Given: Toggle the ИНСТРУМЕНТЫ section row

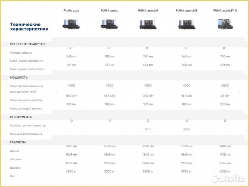Looking at the screenshot, I should pyautogui.click(x=21, y=117).
